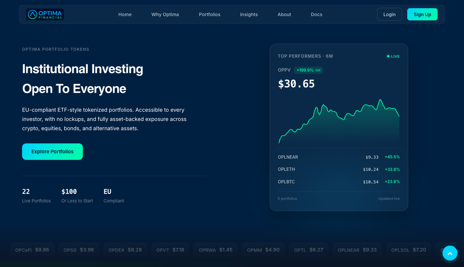Click the About navigation link
This screenshot has height=267, width=464.
pyautogui.click(x=284, y=14)
